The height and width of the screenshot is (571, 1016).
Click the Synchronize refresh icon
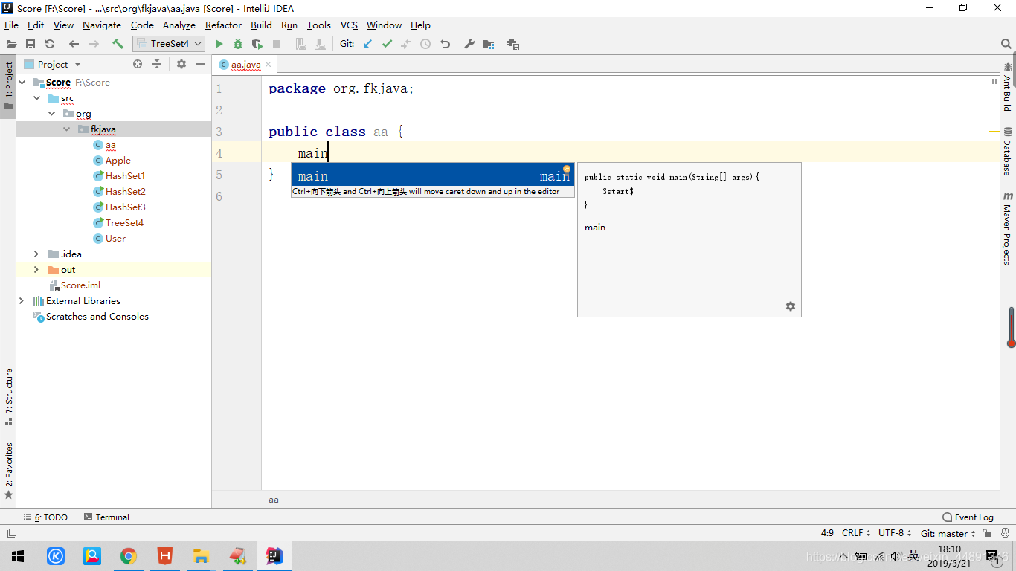50,44
